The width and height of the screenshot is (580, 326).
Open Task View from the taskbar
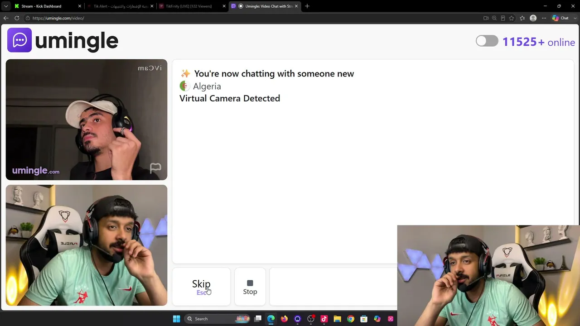click(x=258, y=319)
